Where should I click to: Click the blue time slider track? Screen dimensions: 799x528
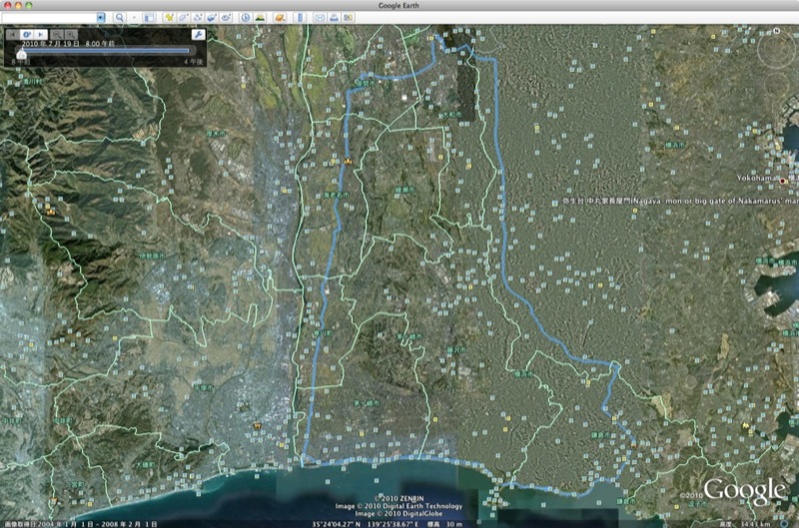(105, 51)
